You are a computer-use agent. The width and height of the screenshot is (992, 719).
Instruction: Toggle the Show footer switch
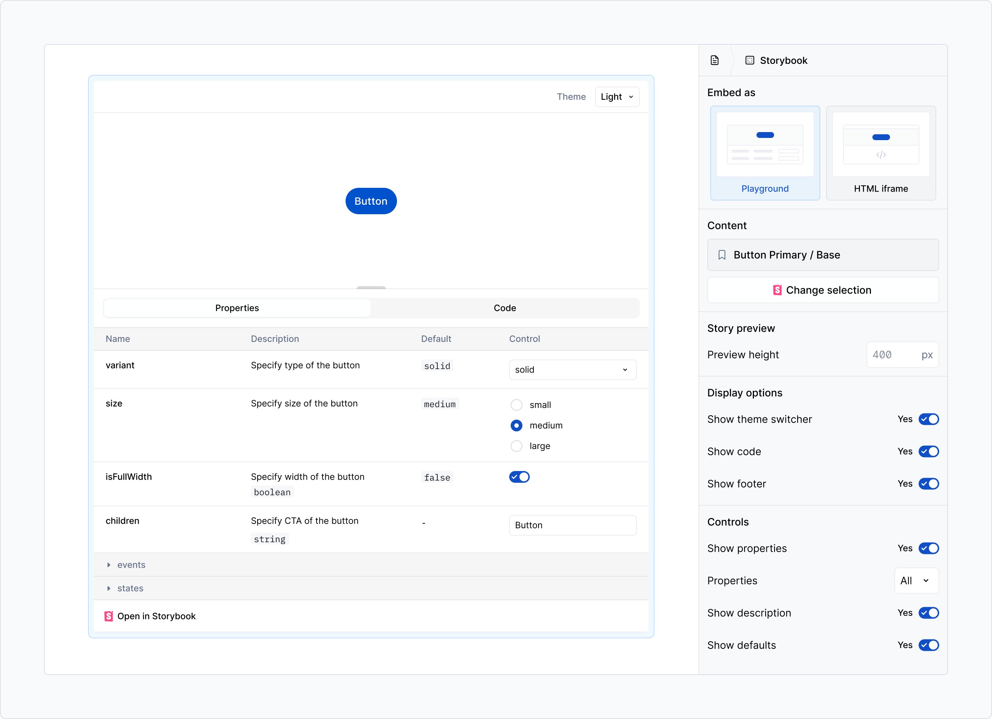(x=929, y=484)
